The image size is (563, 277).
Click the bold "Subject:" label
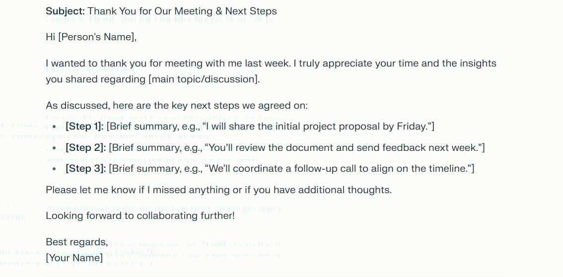click(65, 11)
